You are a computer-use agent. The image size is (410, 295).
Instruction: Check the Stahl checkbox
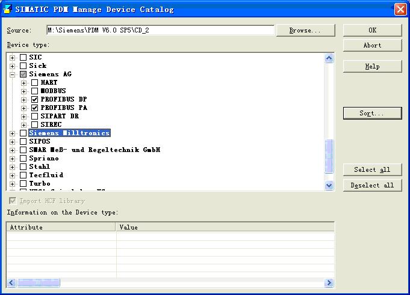[x=23, y=166]
